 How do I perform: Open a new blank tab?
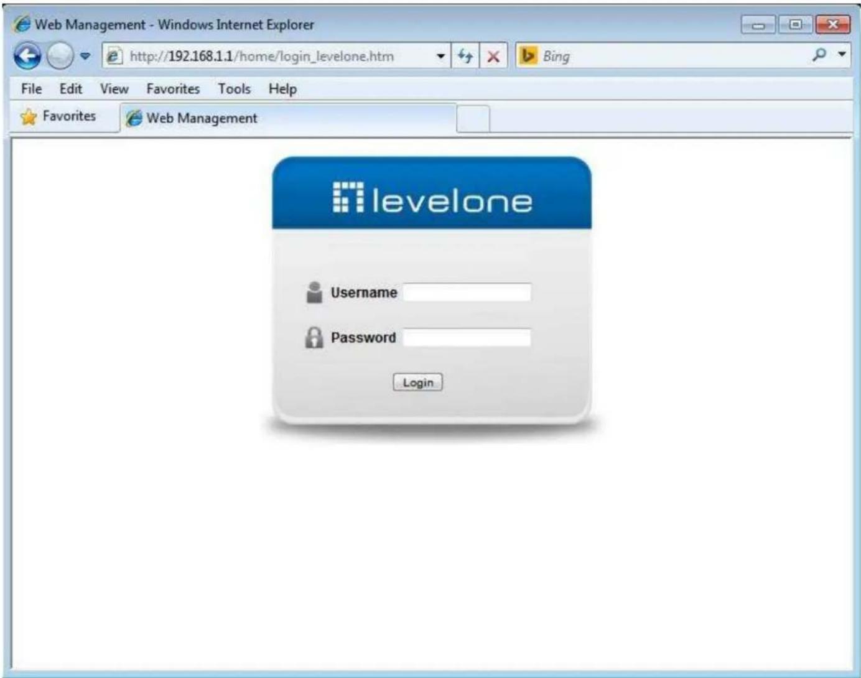[x=473, y=119]
